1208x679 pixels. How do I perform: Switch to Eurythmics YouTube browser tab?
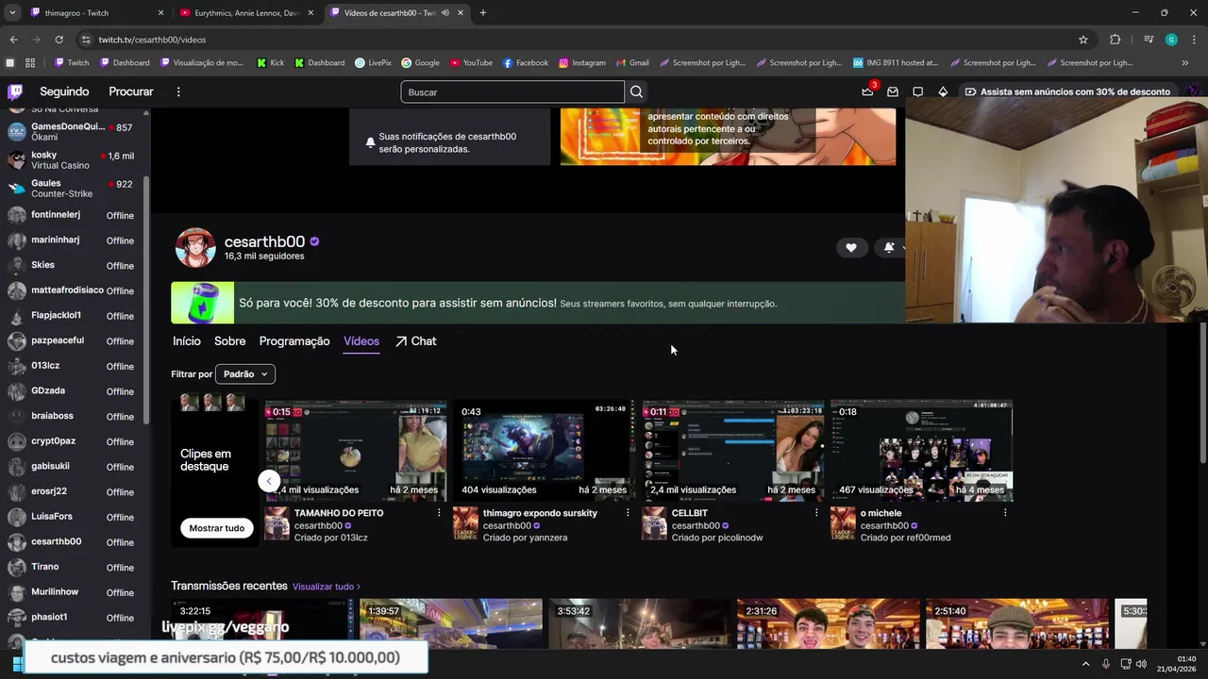click(x=245, y=13)
